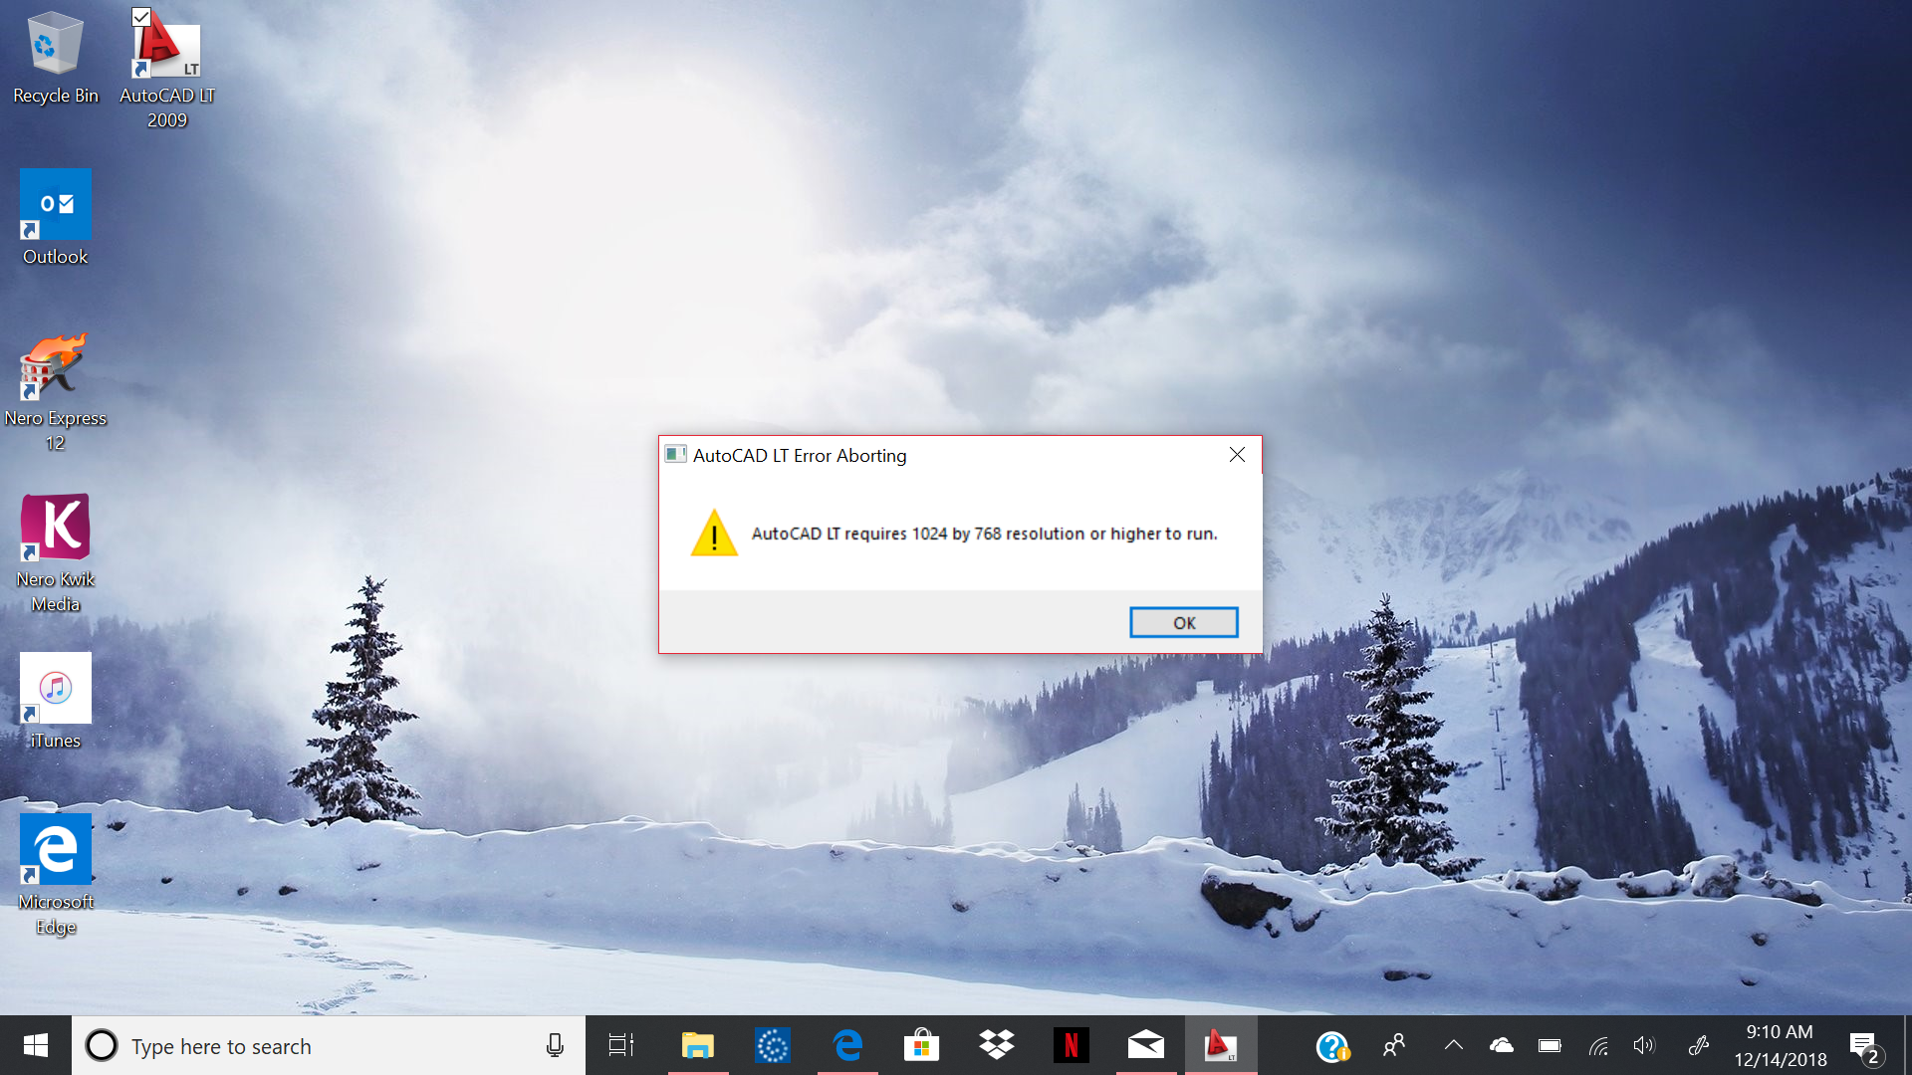Launch iTunes from the desktop

[55, 687]
